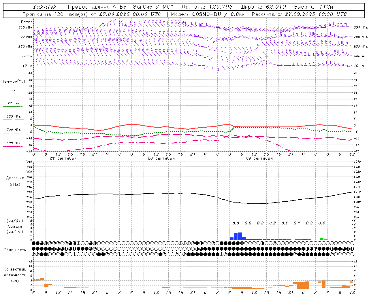Click the "Широта: 62.019" latitude value
Image resolution: width=369 pixels, height=295 pixels.
[x=263, y=7]
